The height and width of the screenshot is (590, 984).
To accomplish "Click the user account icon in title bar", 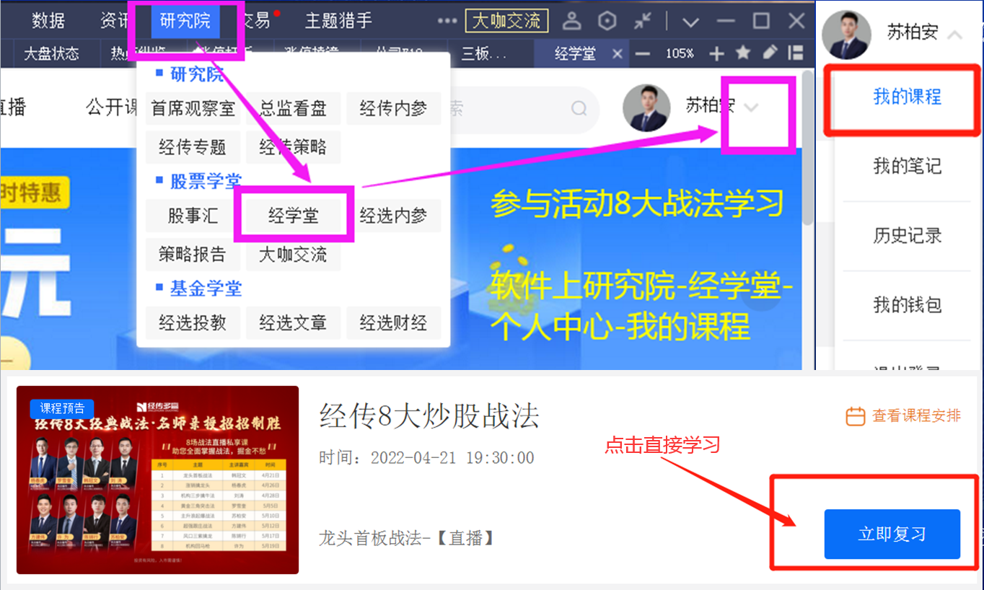I will [572, 21].
